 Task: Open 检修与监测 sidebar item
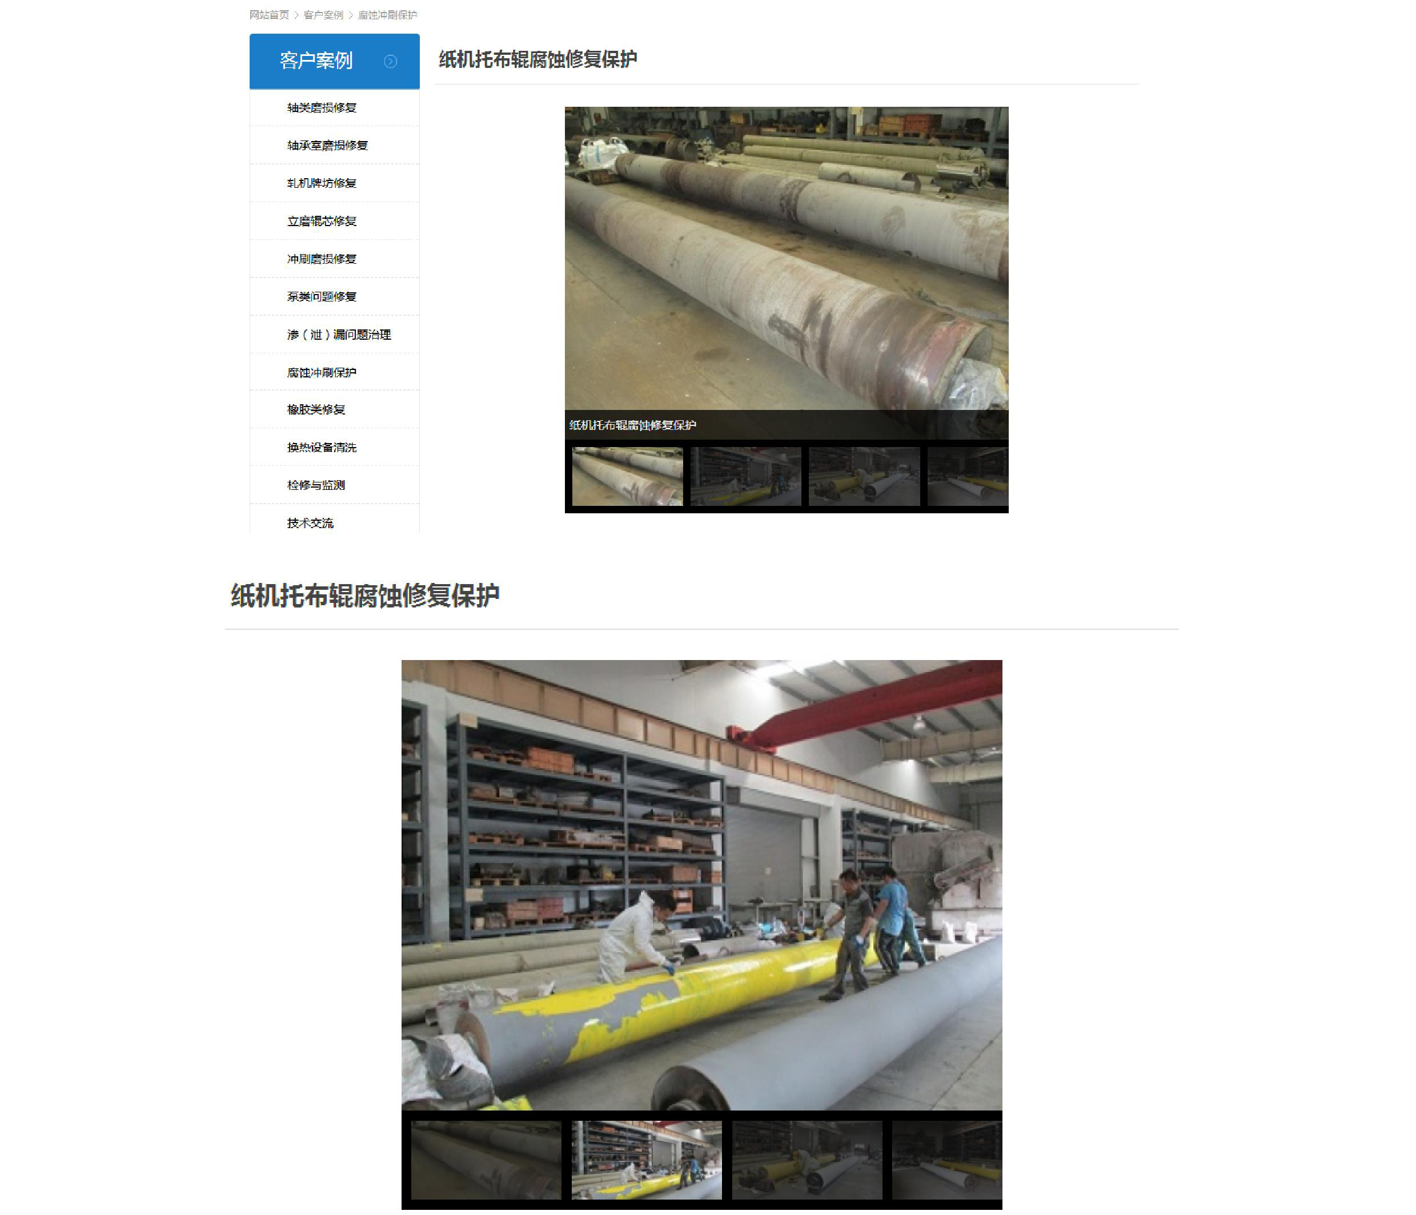pyautogui.click(x=316, y=485)
